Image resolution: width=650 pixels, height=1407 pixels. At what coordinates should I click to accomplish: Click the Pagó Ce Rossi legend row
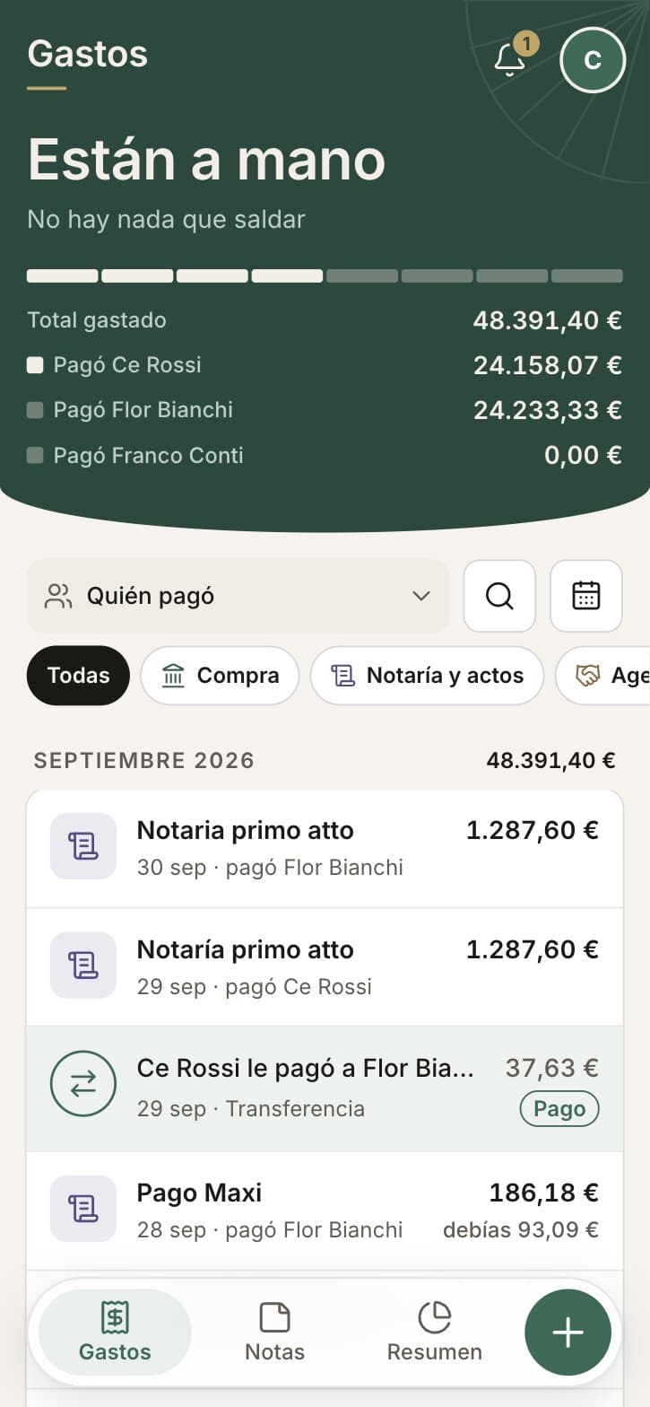325,365
